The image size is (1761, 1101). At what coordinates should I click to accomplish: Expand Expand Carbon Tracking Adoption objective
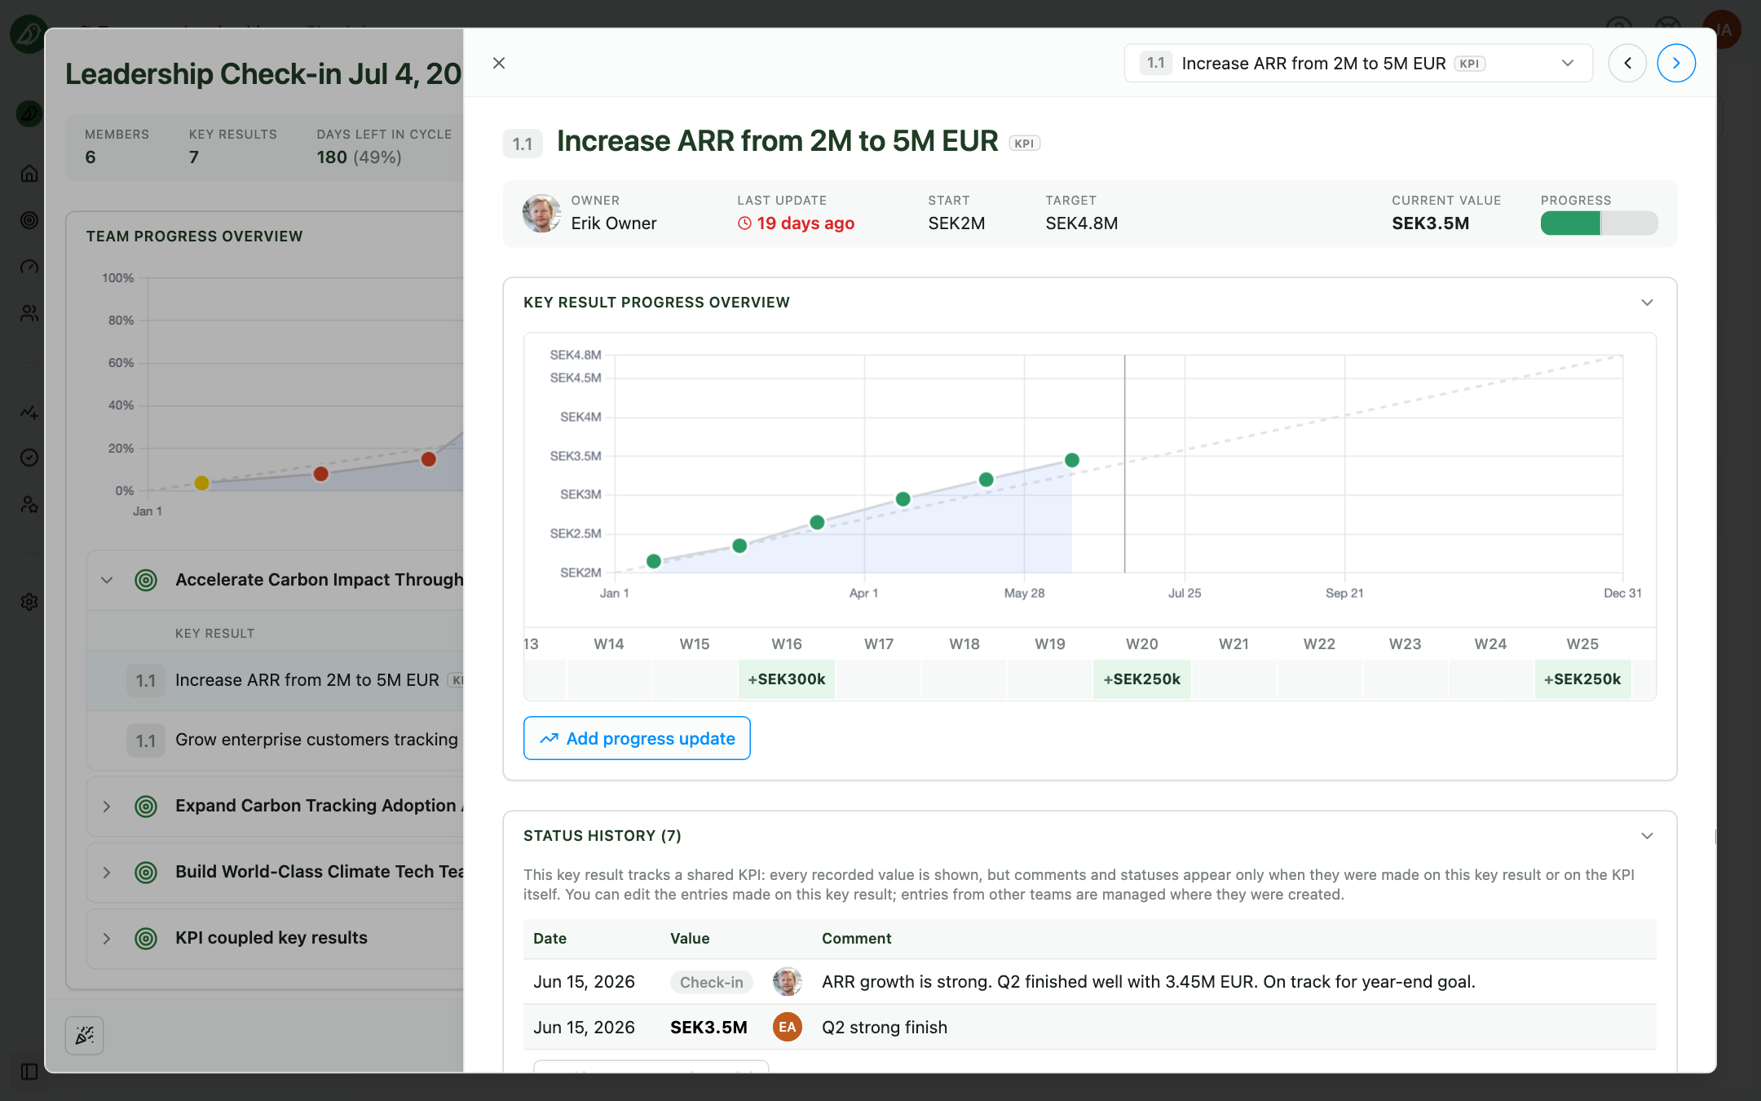click(107, 806)
